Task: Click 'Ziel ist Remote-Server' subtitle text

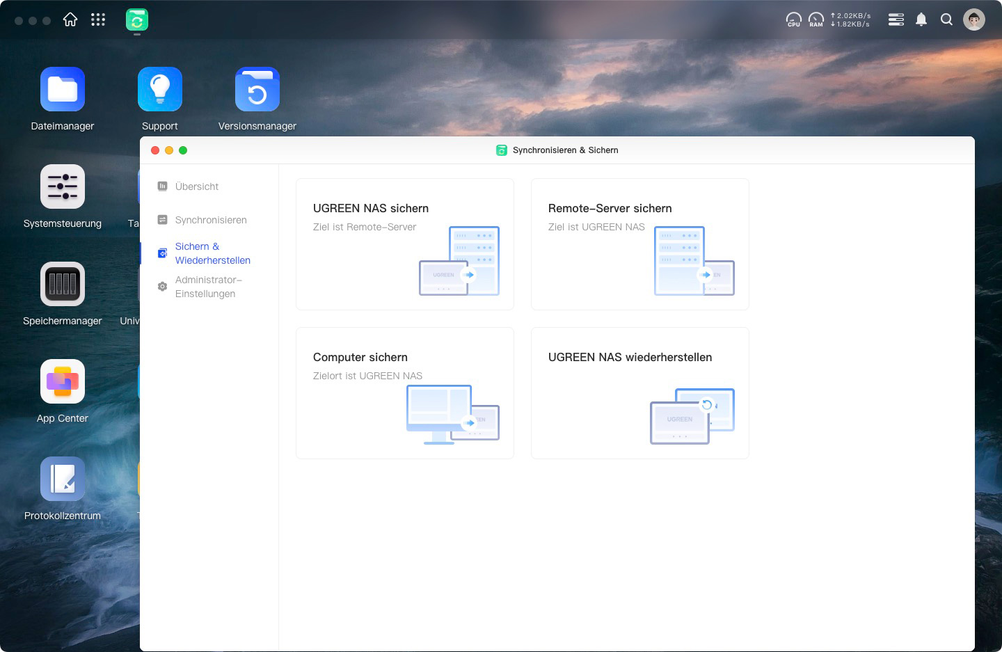Action: click(x=365, y=227)
